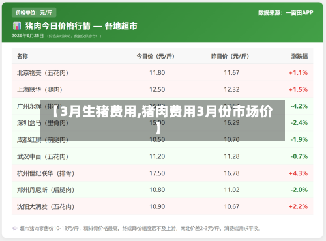326x241 pixels.
Task: Click the '名称' column header
Action: tap(22, 56)
